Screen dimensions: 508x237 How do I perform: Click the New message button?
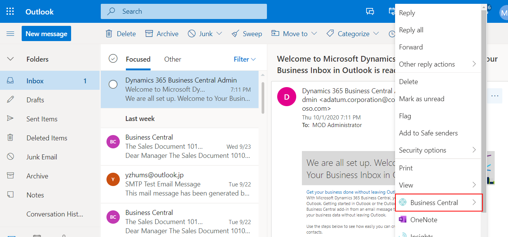click(x=46, y=33)
